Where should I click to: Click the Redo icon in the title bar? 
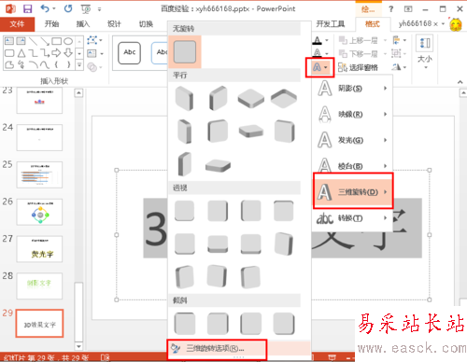68,8
